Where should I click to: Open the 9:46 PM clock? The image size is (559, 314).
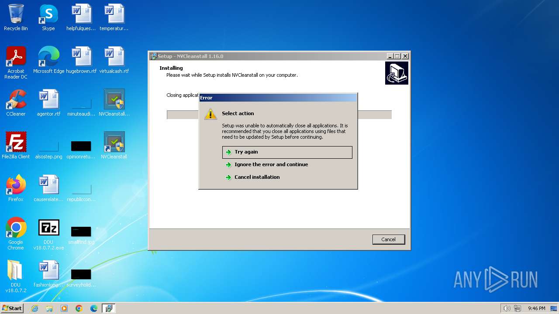(x=536, y=308)
